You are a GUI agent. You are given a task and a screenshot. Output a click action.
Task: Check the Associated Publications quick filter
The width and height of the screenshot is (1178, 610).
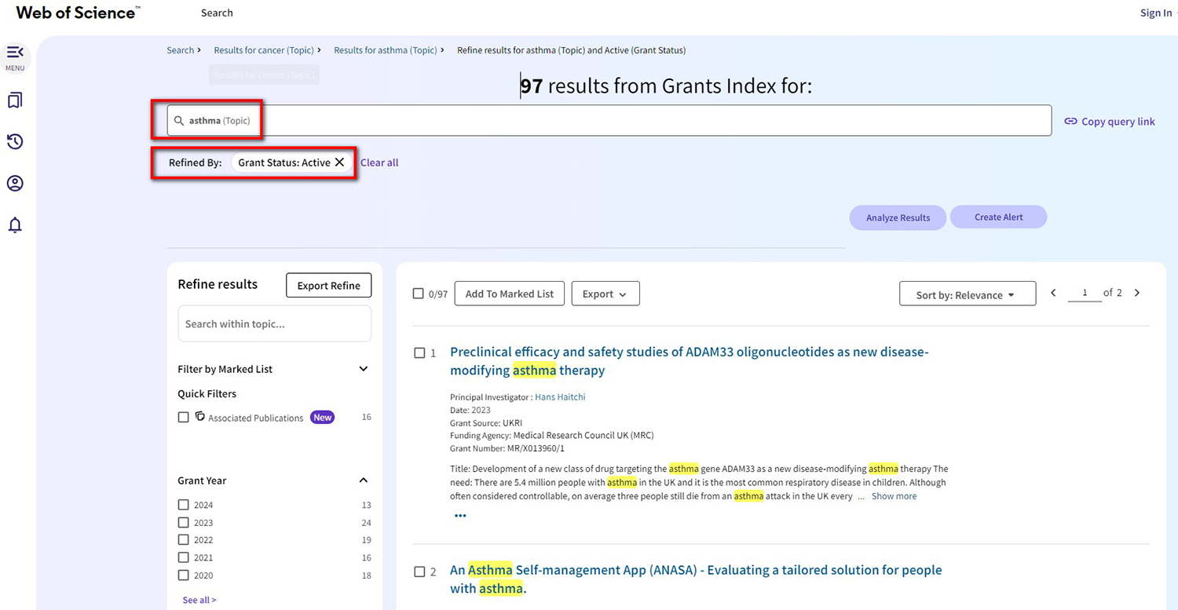184,418
